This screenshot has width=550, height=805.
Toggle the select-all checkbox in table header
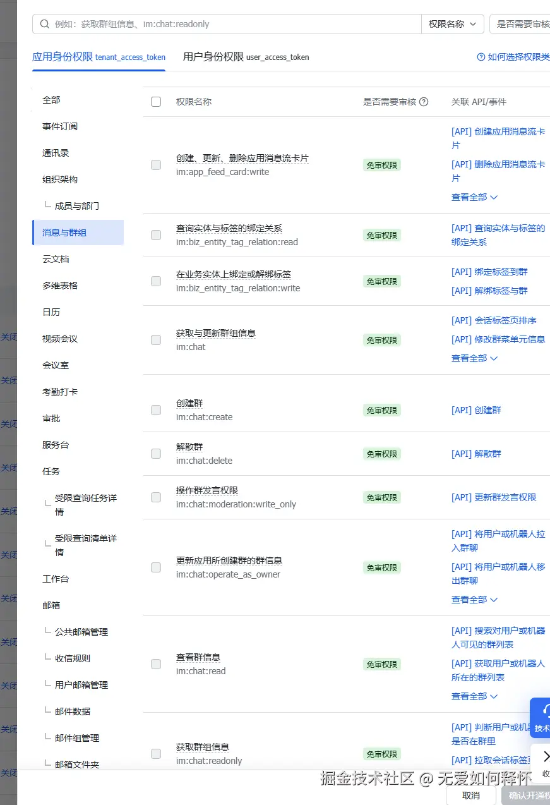click(x=156, y=102)
